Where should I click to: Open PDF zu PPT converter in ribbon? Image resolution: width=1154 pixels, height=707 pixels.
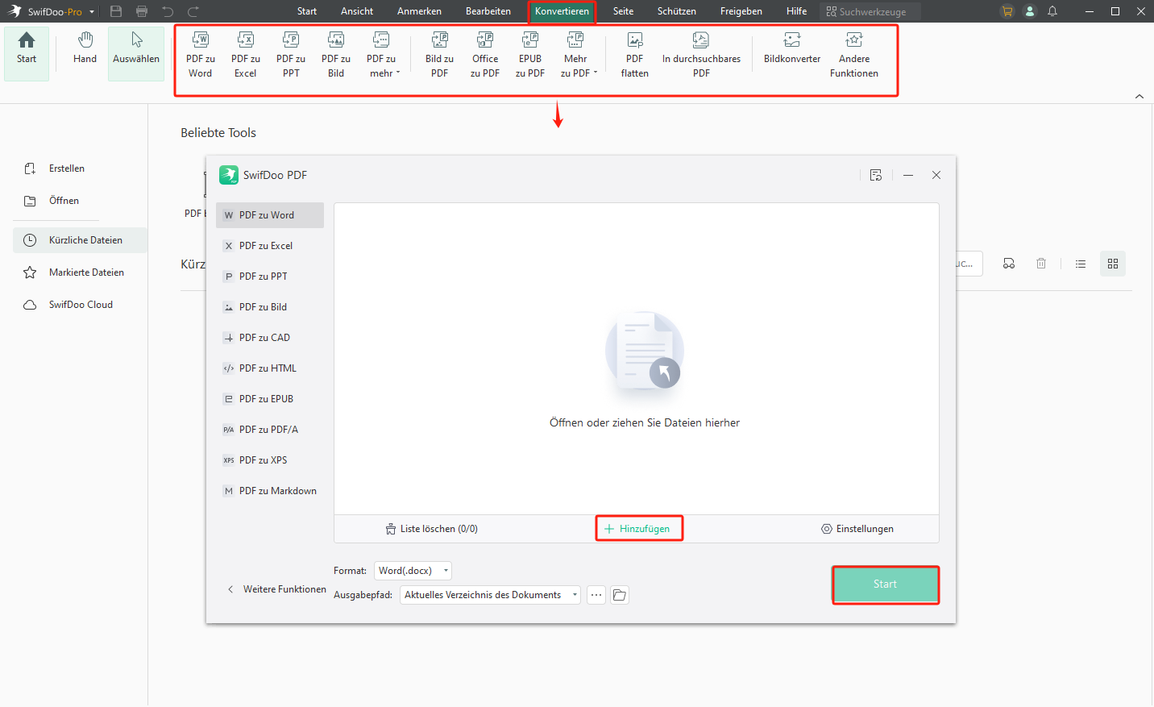pos(291,55)
